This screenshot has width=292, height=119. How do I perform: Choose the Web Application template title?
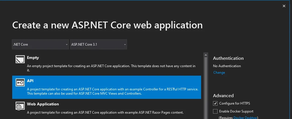click(x=43, y=104)
